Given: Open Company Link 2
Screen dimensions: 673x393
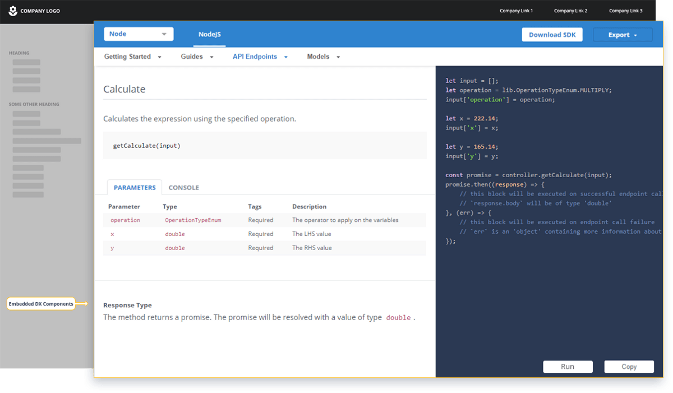Looking at the screenshot, I should point(571,11).
